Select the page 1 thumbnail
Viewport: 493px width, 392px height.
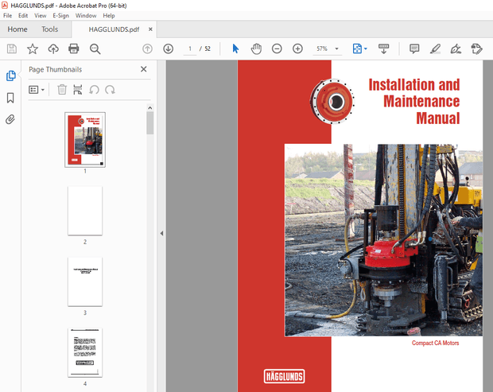85,140
